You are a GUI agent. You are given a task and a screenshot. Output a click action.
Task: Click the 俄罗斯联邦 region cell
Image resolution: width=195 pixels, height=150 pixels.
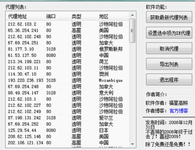click(111, 49)
